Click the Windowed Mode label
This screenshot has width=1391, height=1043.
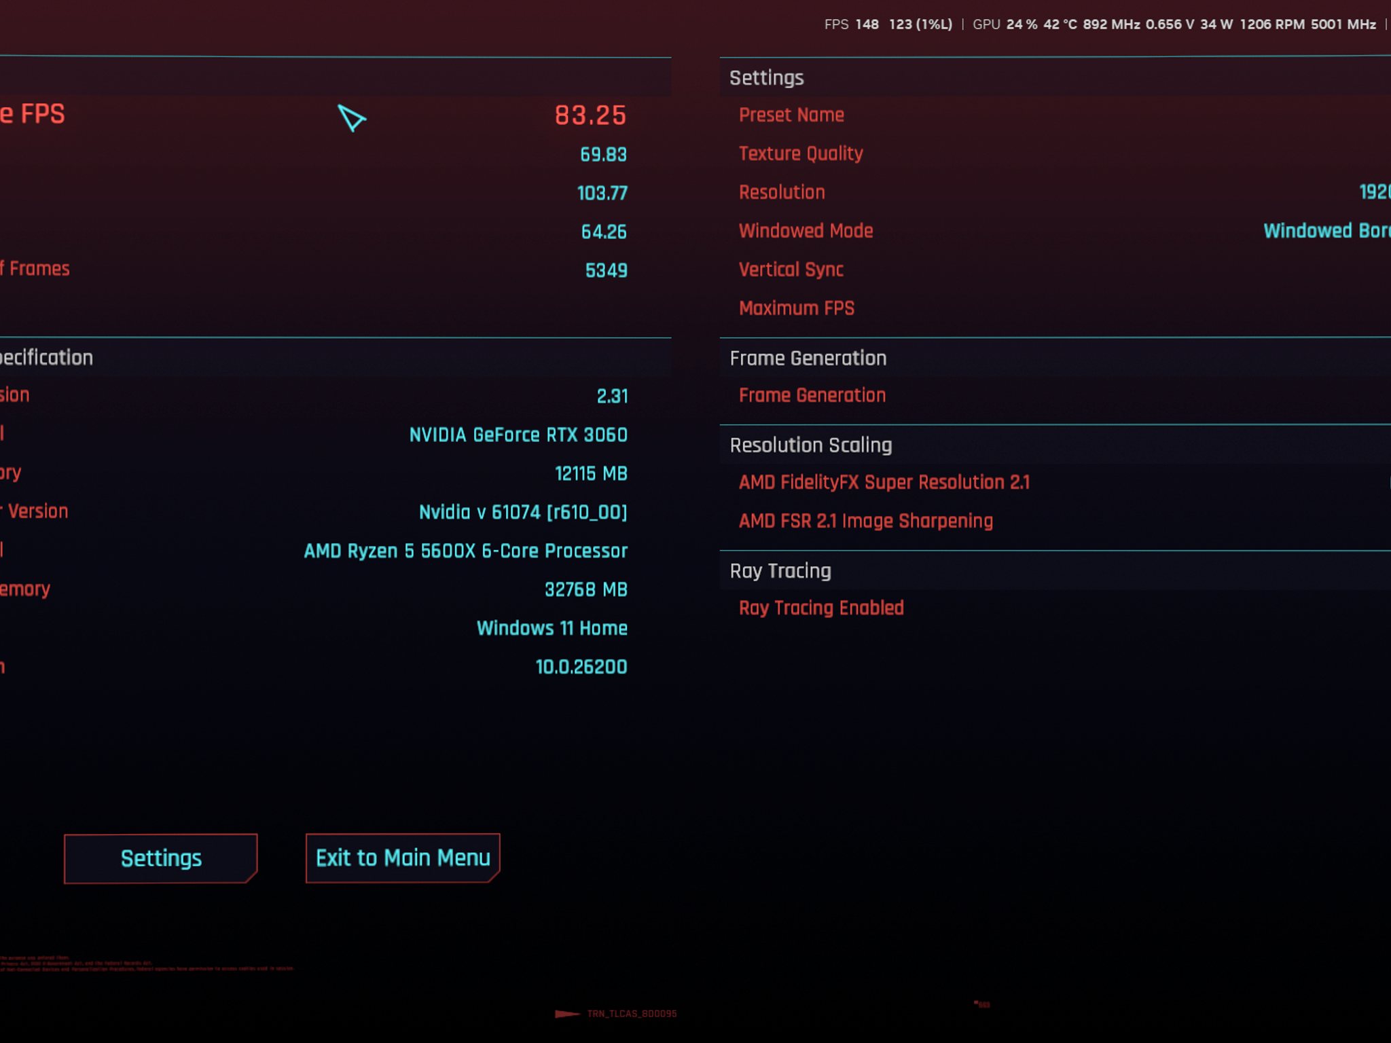[806, 232]
